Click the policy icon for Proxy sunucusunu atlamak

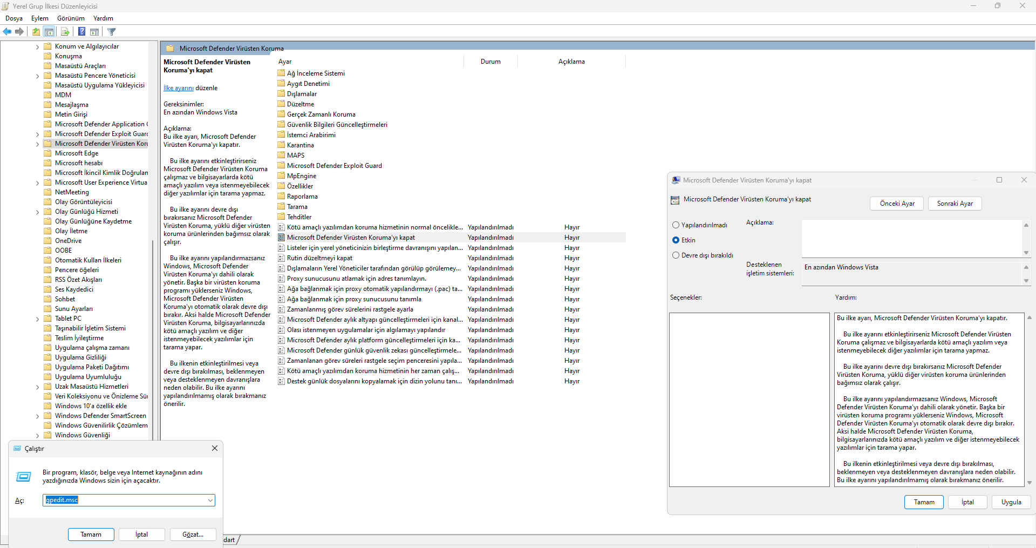click(281, 279)
